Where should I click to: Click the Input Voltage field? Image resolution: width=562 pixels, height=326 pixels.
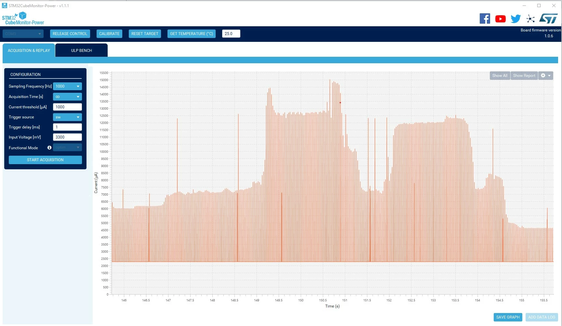click(x=67, y=137)
